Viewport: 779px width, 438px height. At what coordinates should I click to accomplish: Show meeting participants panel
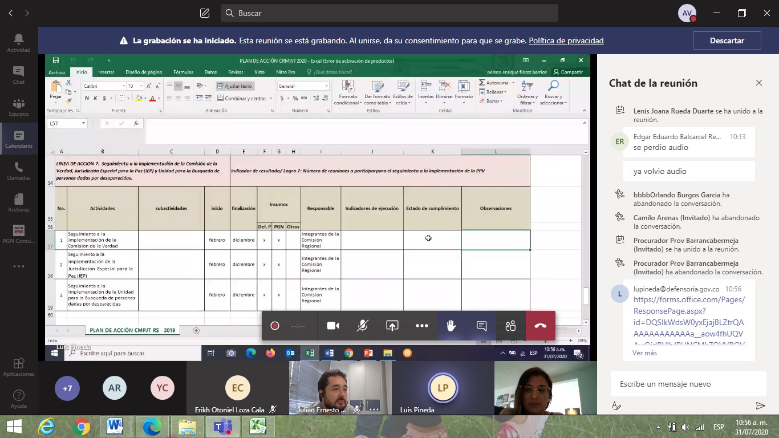point(510,326)
